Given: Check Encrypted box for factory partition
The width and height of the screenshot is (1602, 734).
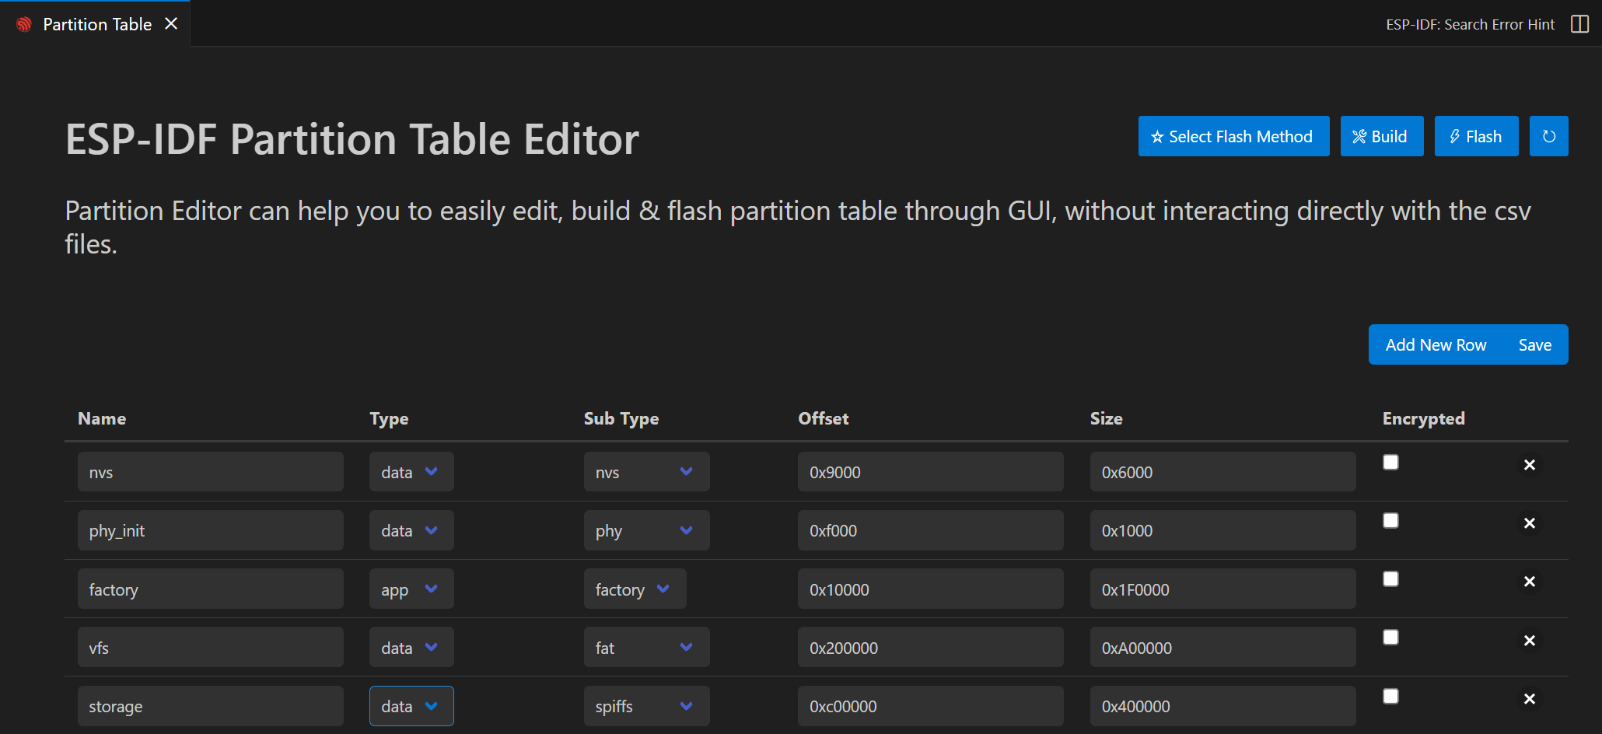Looking at the screenshot, I should (1390, 579).
